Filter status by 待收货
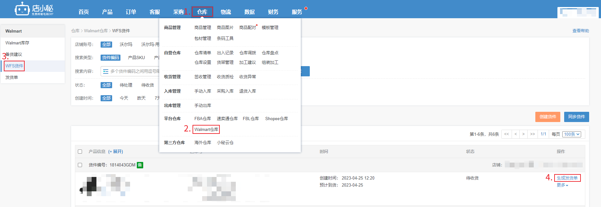Image resolution: width=601 pixels, height=207 pixels. pos(148,85)
